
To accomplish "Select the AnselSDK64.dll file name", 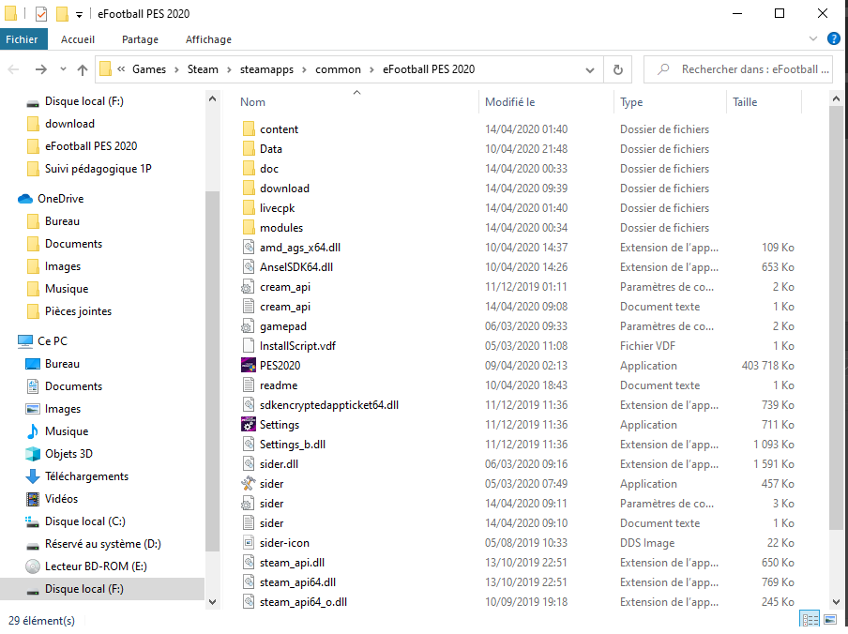I will [x=296, y=267].
